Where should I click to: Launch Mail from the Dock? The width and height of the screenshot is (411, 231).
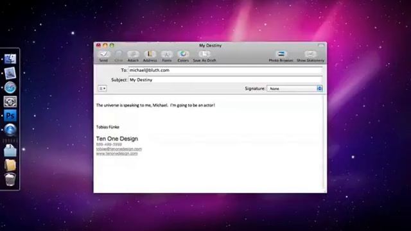10,73
